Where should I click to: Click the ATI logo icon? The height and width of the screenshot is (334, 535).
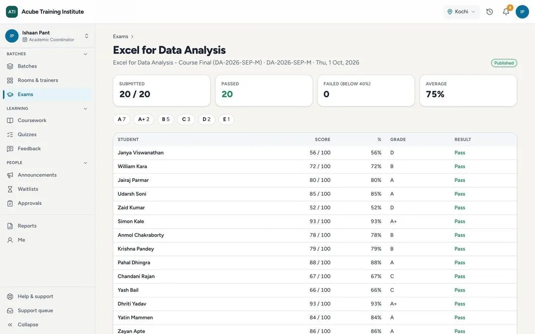coord(12,11)
